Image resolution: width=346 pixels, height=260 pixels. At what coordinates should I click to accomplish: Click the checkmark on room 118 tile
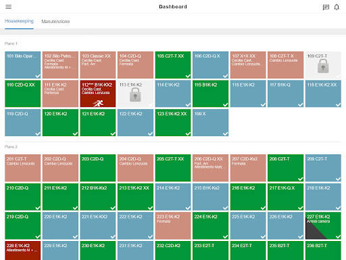click(x=339, y=105)
